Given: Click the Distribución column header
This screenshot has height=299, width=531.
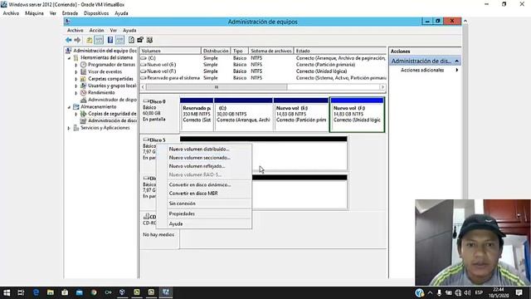Looking at the screenshot, I should [x=216, y=51].
